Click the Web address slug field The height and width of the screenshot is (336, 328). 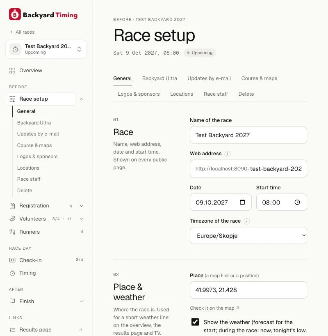click(x=276, y=169)
